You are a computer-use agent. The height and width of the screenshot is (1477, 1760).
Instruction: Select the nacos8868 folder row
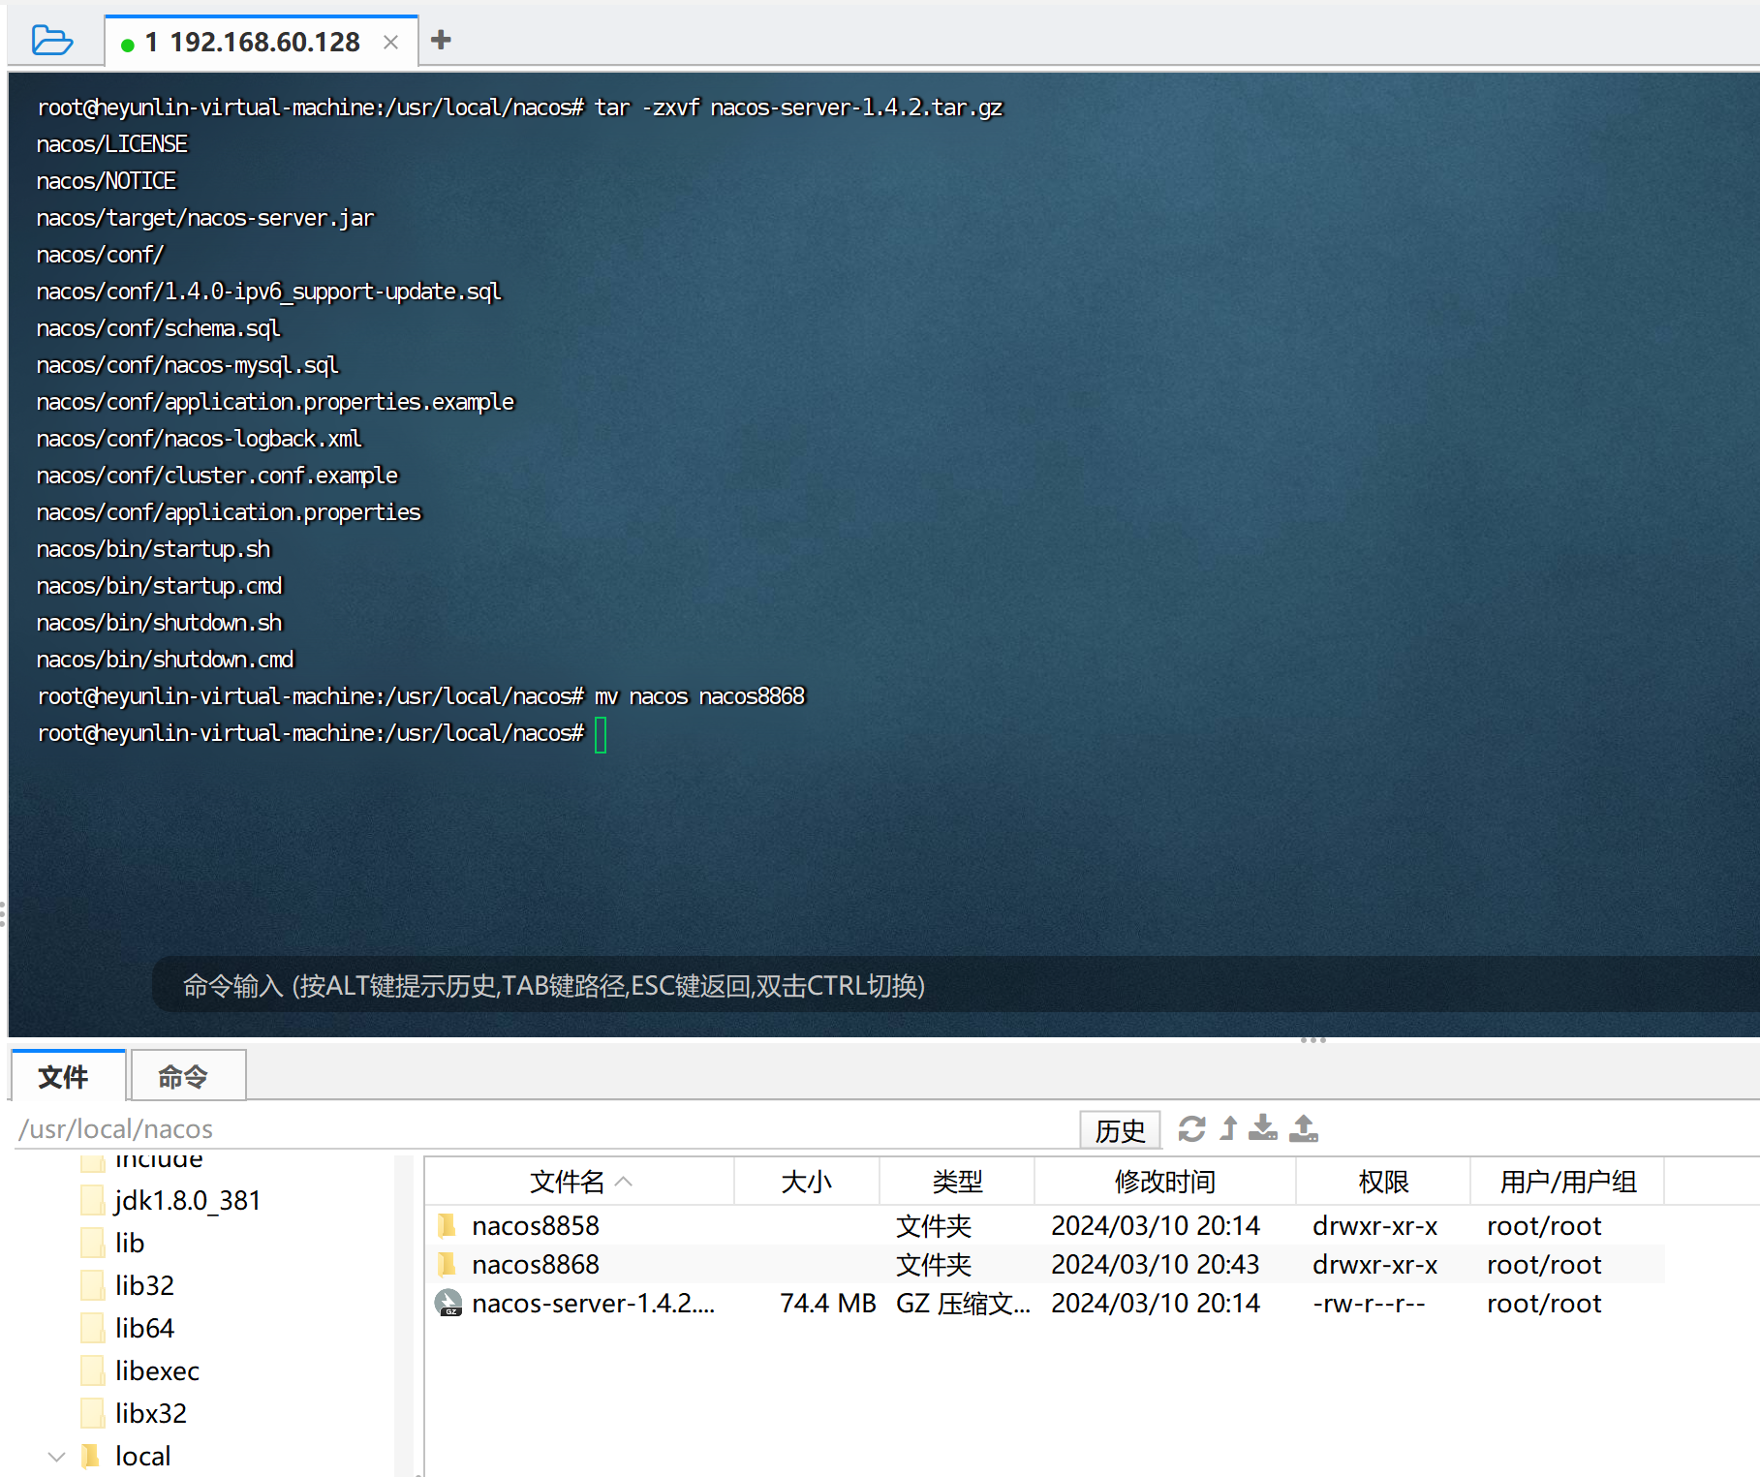coord(1044,1264)
